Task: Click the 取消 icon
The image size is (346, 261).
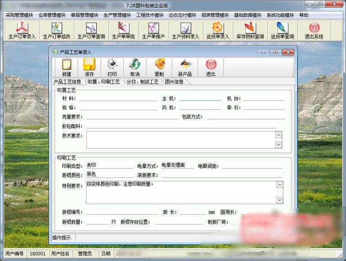Action: coord(135,67)
